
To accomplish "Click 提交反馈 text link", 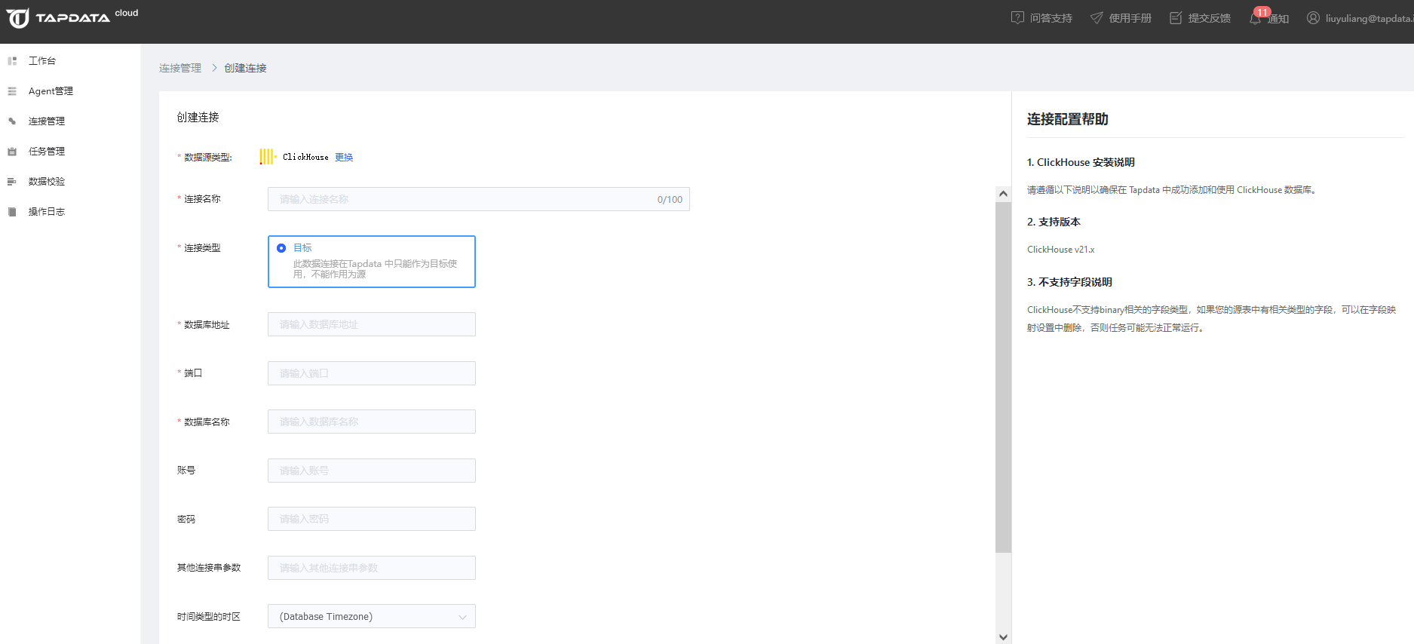I will (x=1210, y=18).
